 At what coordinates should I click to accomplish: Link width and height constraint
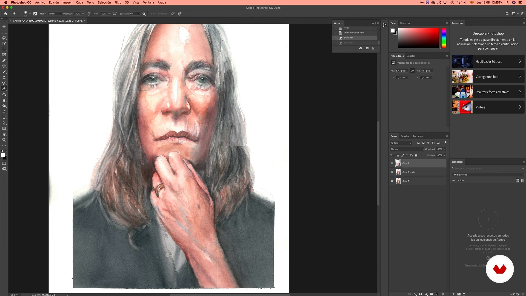pos(412,71)
